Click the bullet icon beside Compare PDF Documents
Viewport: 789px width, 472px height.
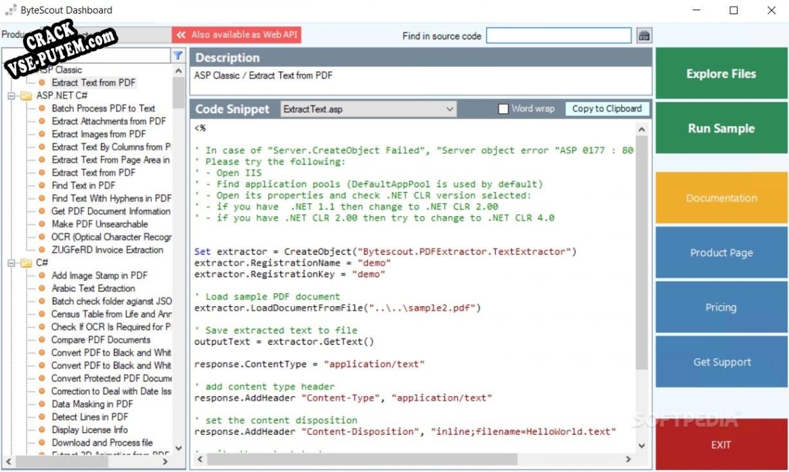42,340
